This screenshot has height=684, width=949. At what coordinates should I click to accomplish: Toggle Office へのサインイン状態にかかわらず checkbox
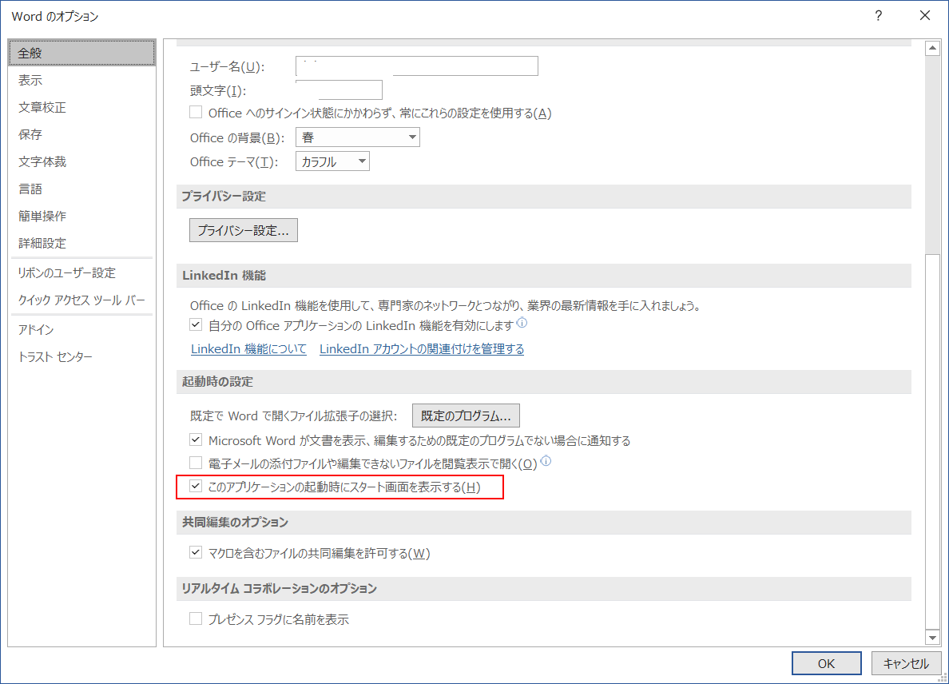point(196,113)
